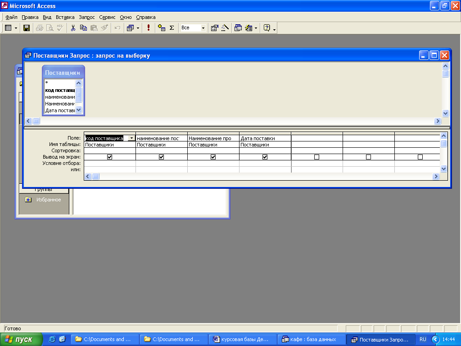461x346 pixels.
Task: Uncheck display for наименование пос column
Action: (x=162, y=157)
